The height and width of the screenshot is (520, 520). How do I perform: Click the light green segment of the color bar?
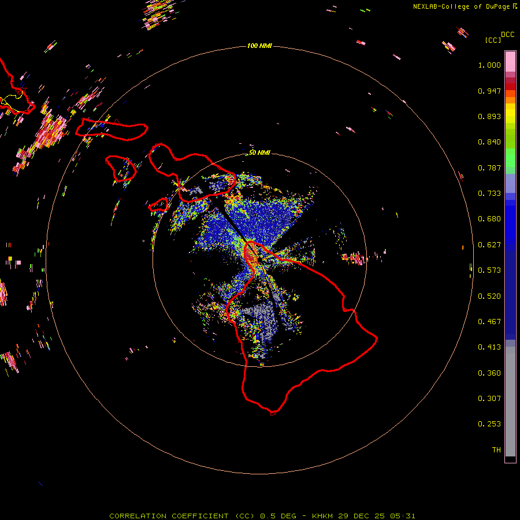[510, 158]
